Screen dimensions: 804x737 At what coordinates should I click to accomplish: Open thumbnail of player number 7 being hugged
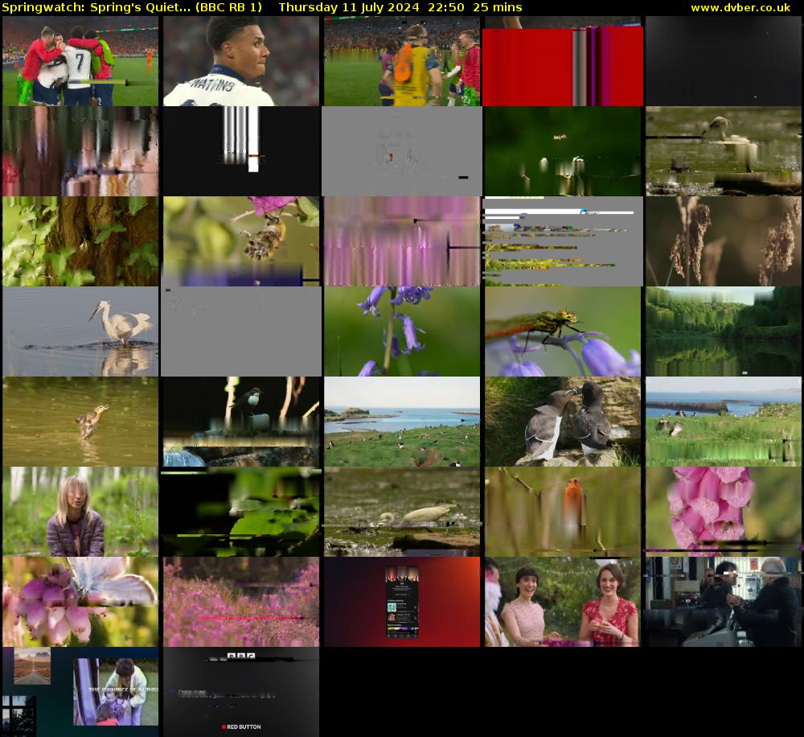click(x=80, y=61)
